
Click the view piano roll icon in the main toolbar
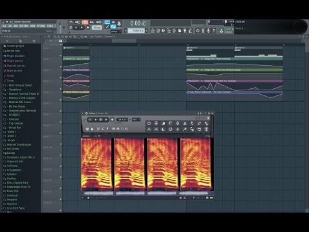pos(164,31)
